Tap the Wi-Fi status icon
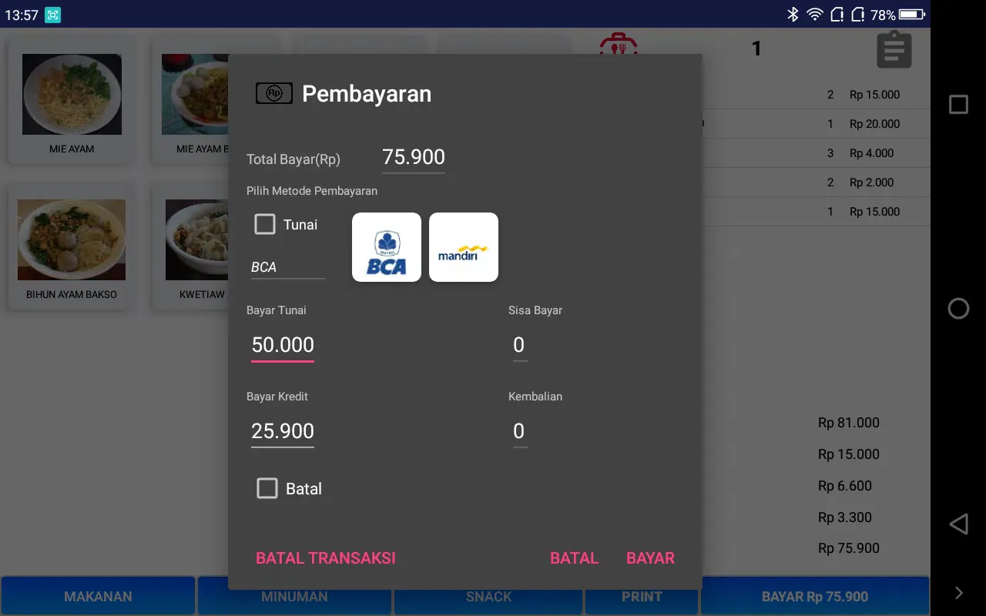Viewport: 986px width, 616px height. (814, 15)
